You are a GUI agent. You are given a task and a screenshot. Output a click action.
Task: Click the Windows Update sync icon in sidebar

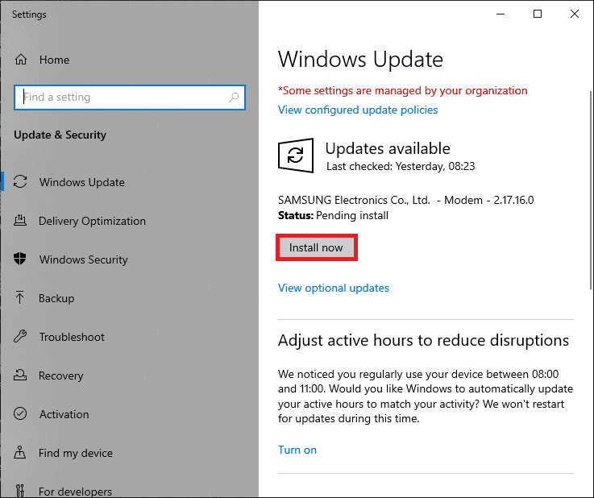21,182
